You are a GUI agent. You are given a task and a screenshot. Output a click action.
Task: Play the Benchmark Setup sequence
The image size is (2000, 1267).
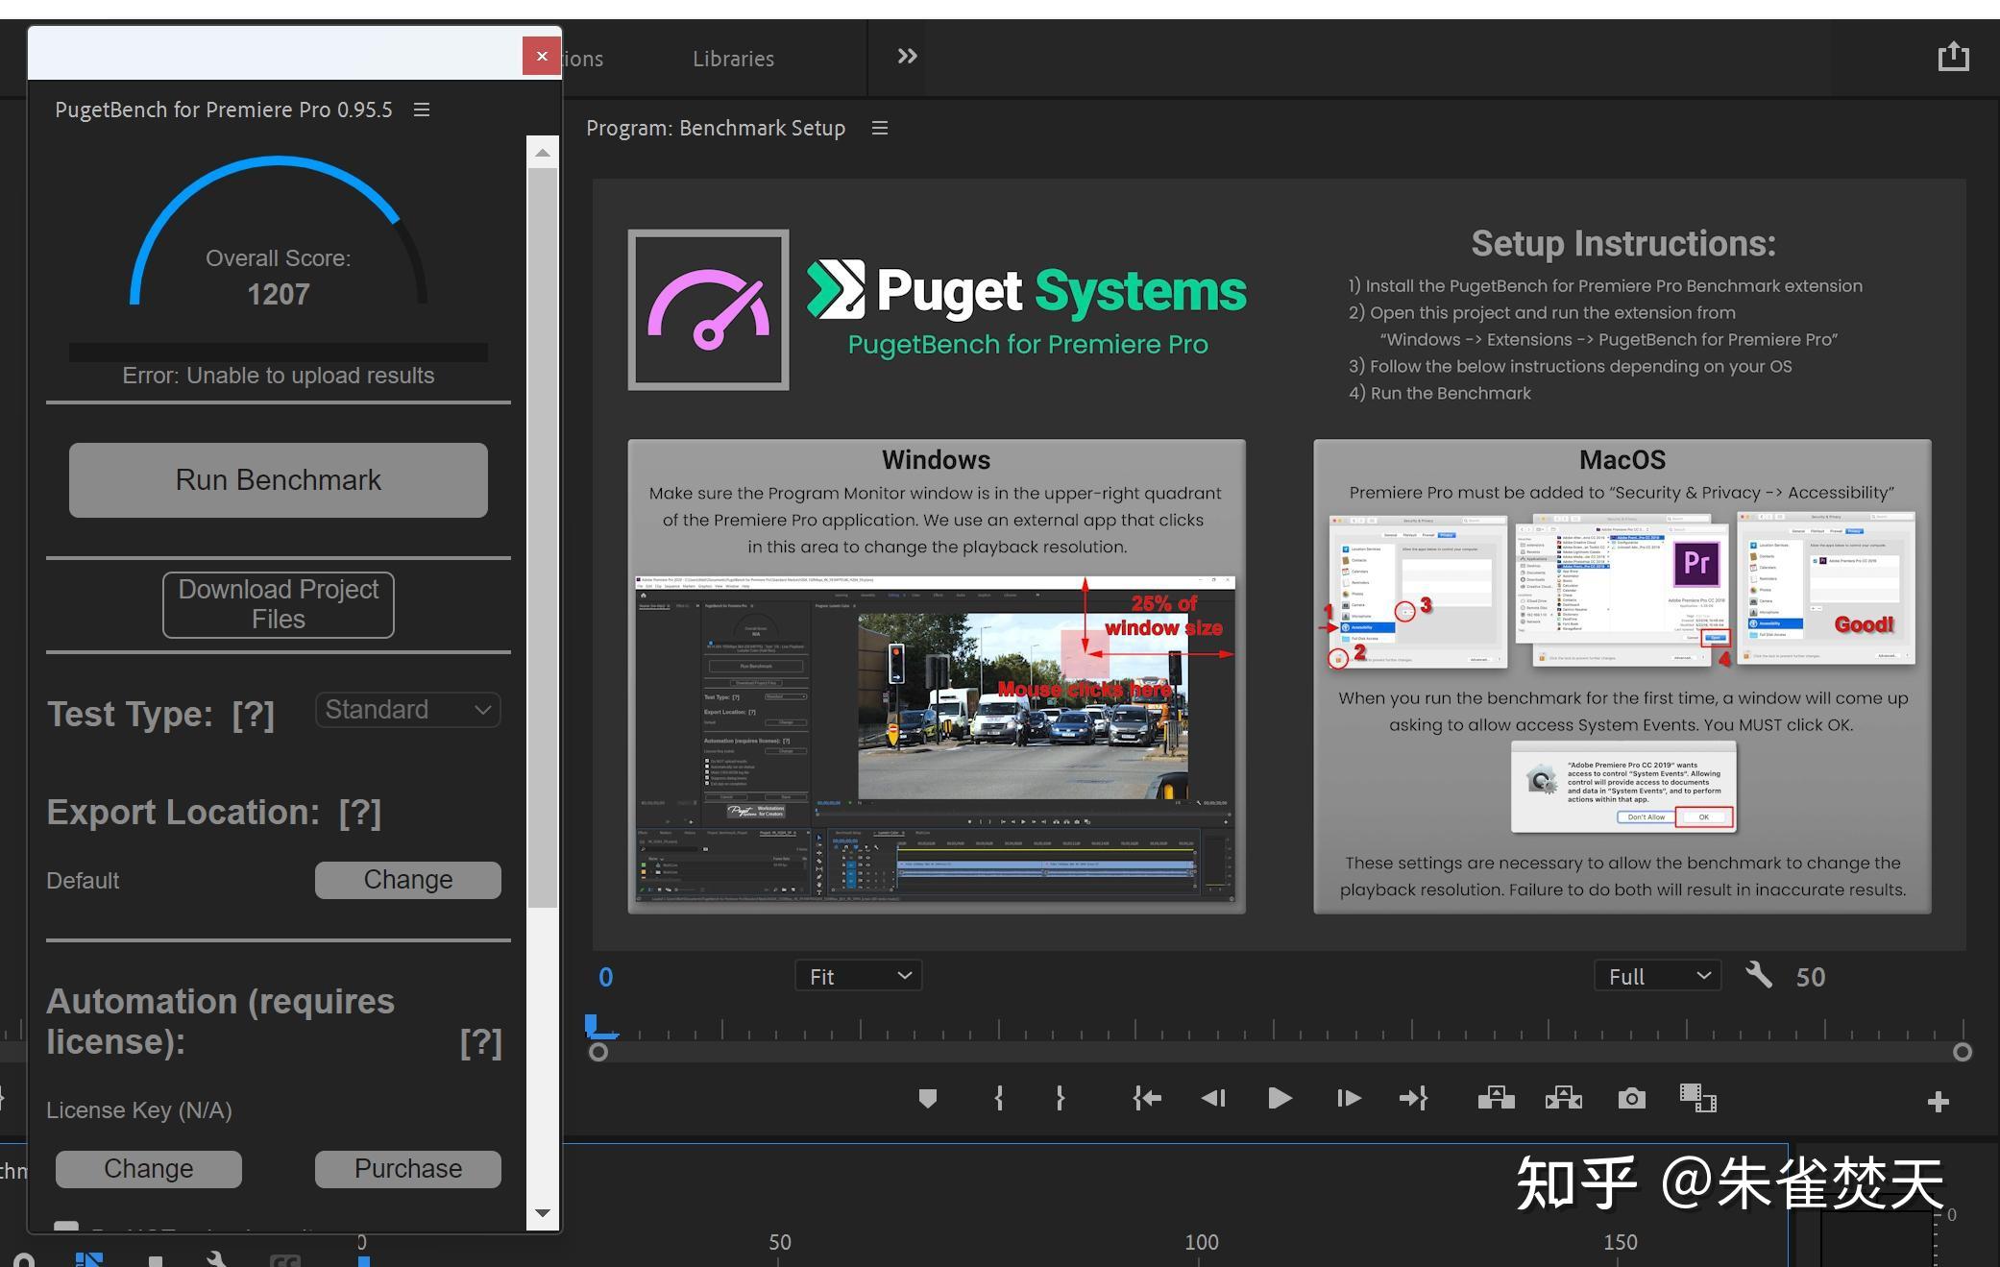pos(1280,1098)
